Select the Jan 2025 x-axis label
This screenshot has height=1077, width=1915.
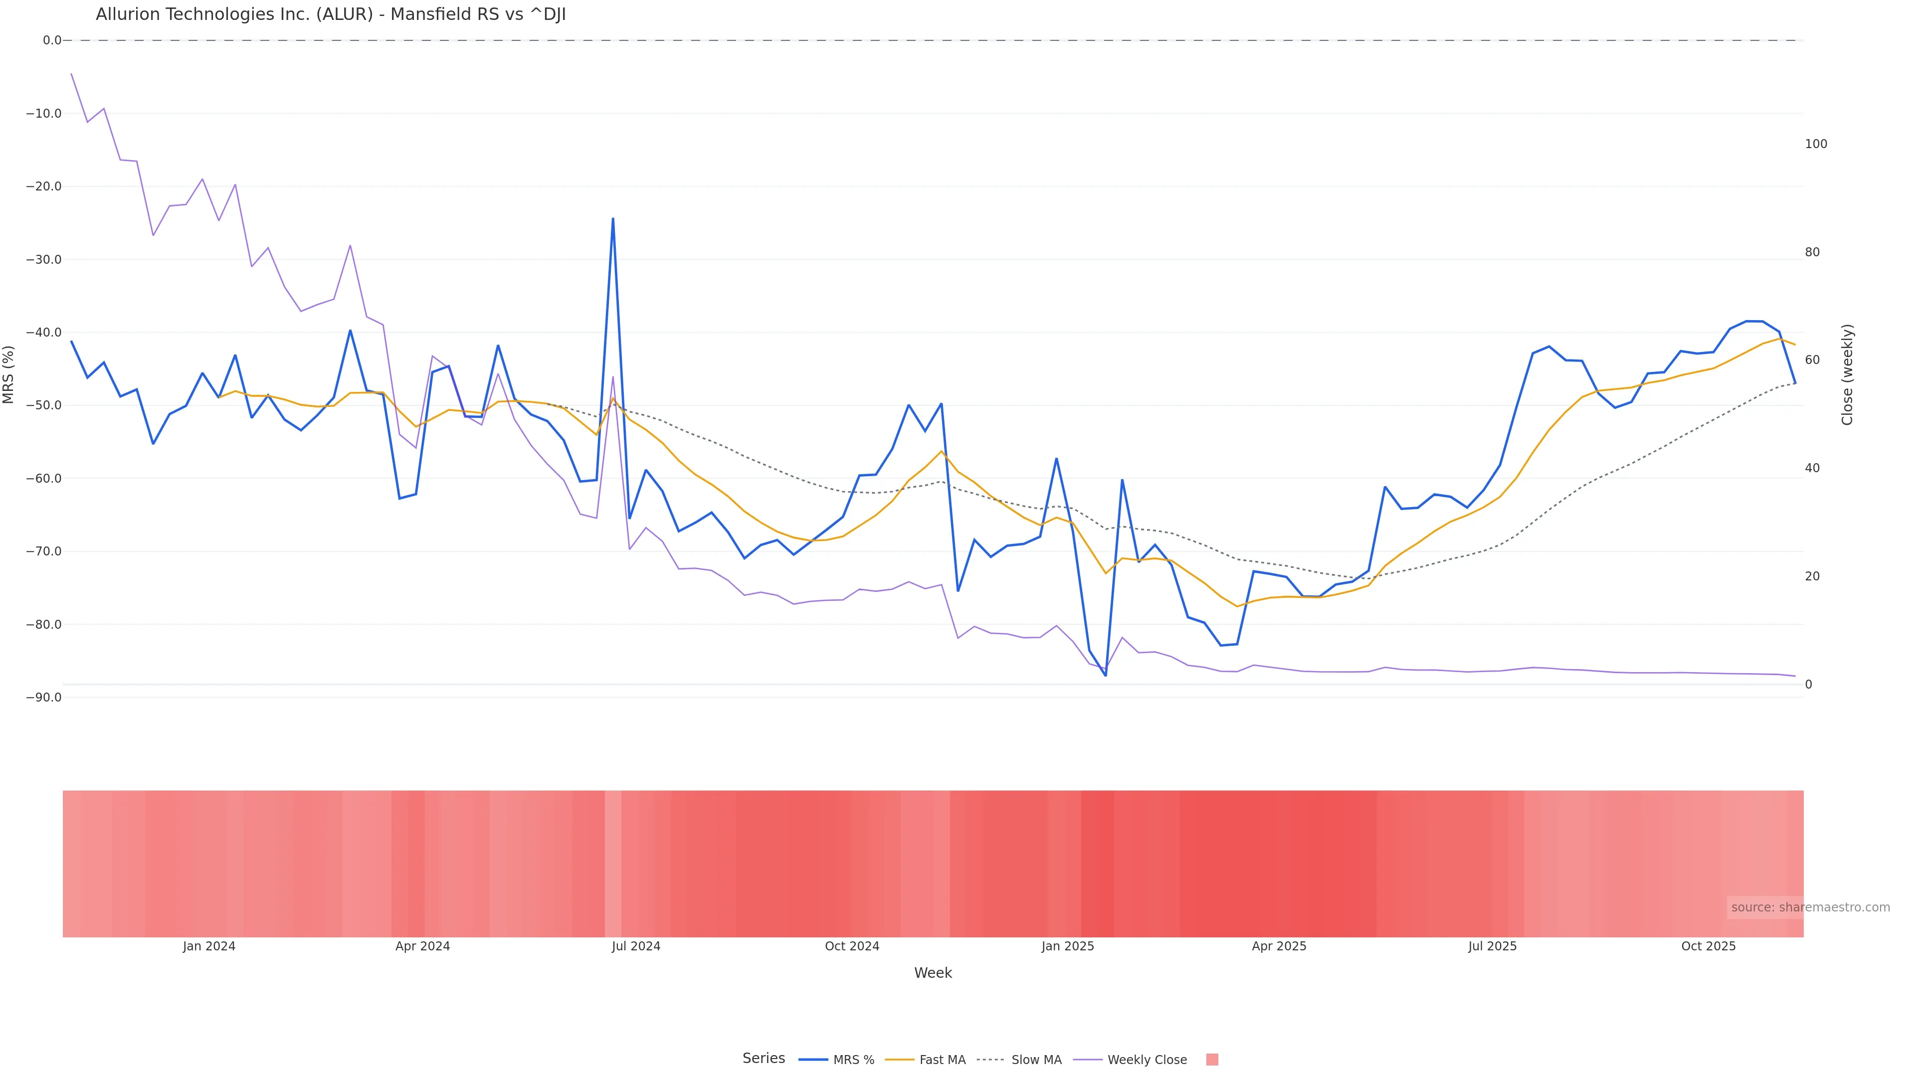pos(1068,946)
